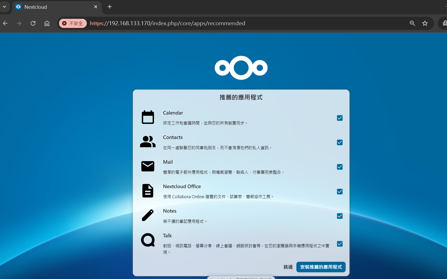Click the Talk chat bubble icon
The height and width of the screenshot is (279, 447).
coord(148,240)
